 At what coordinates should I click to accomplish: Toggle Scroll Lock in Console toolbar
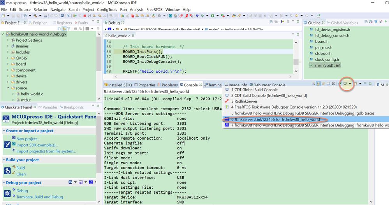(319, 84)
